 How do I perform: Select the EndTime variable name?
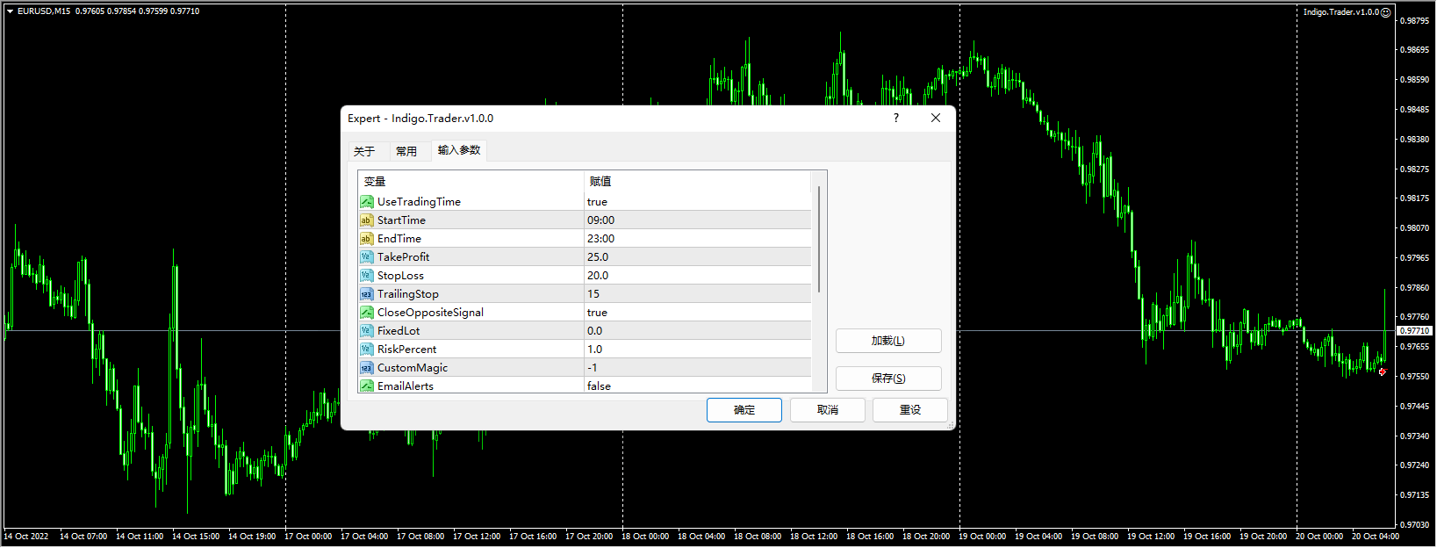click(x=399, y=239)
